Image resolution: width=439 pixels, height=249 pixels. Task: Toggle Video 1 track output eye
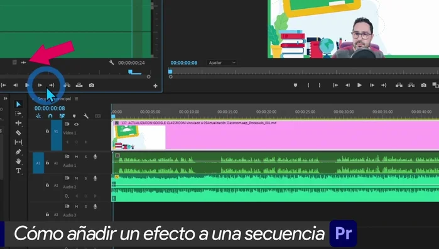(x=76, y=124)
